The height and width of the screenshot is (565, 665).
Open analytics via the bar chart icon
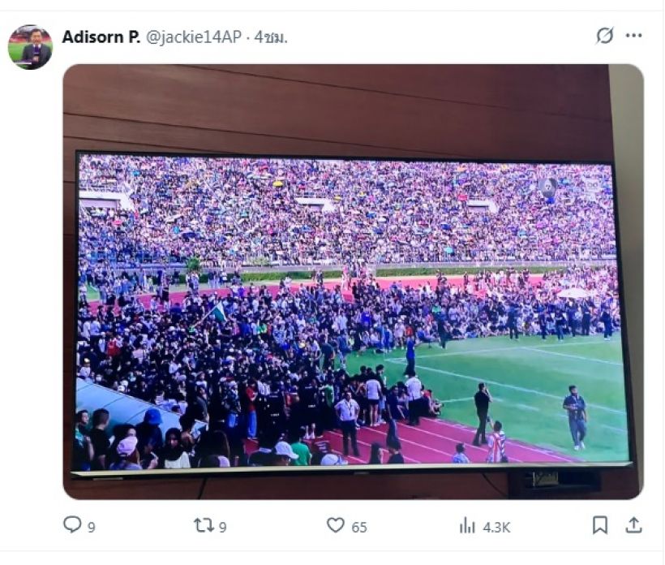467,525
